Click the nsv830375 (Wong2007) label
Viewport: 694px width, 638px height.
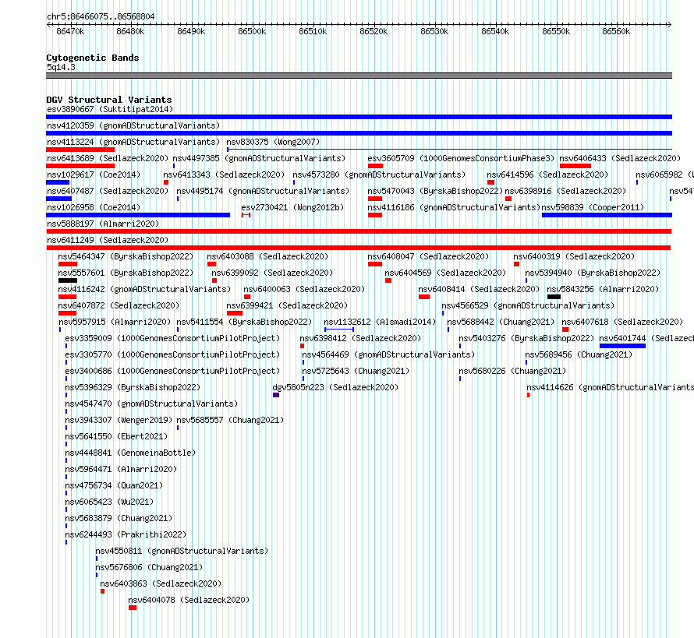tap(273, 142)
